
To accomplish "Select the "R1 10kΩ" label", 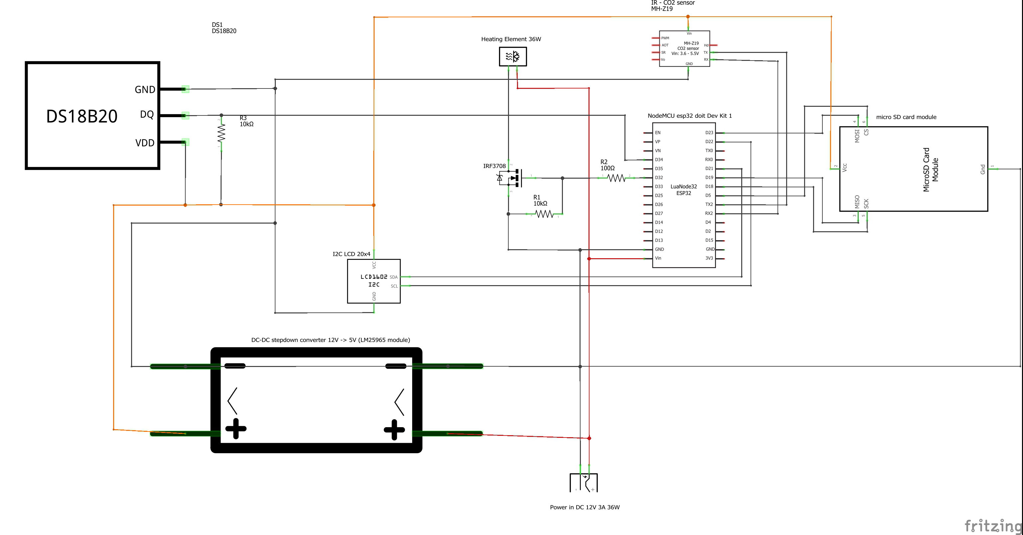I will coord(540,201).
